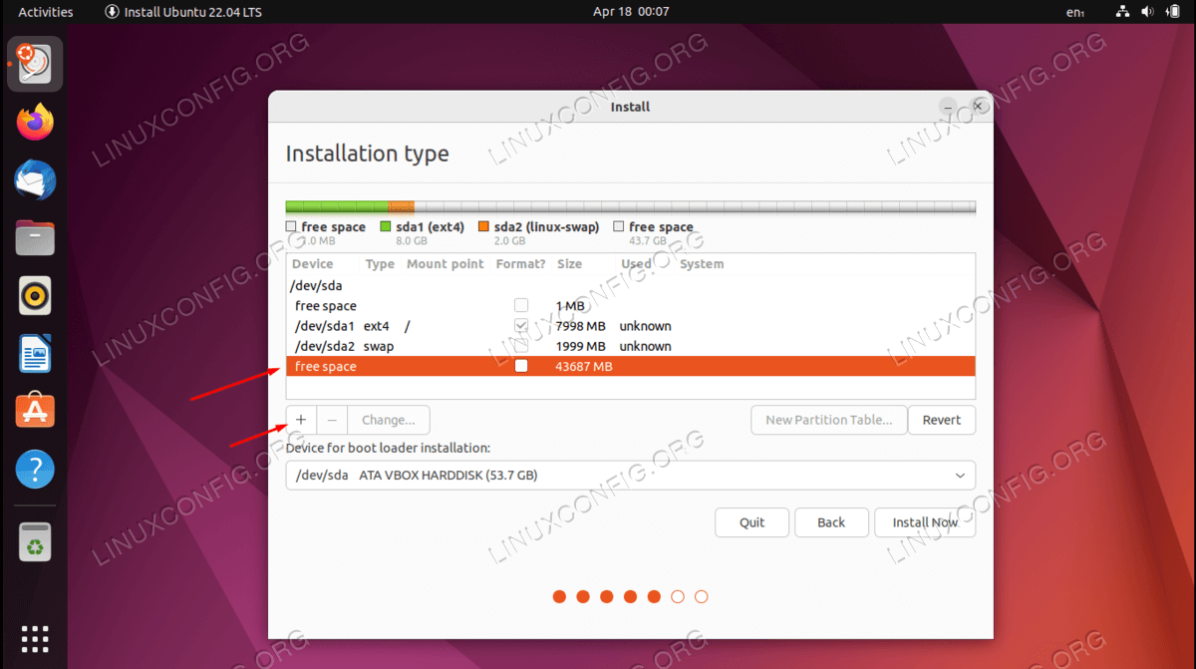The height and width of the screenshot is (669, 1196).
Task: Click green sda1 segment in partition bar
Action: [337, 206]
